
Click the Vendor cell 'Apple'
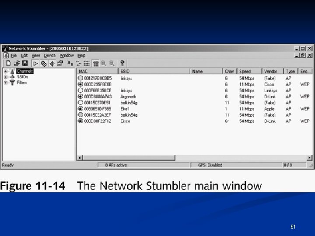(x=269, y=109)
